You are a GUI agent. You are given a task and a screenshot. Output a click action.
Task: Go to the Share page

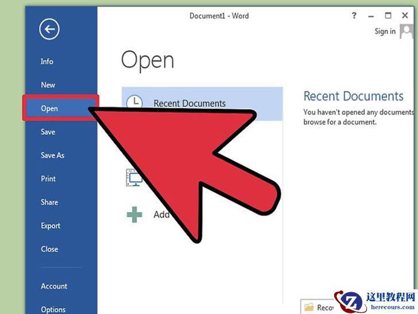tap(49, 202)
